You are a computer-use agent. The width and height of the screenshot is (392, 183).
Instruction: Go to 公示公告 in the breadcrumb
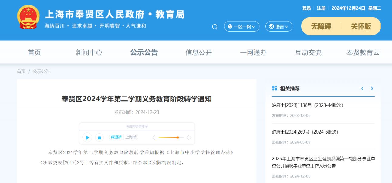click(41, 72)
